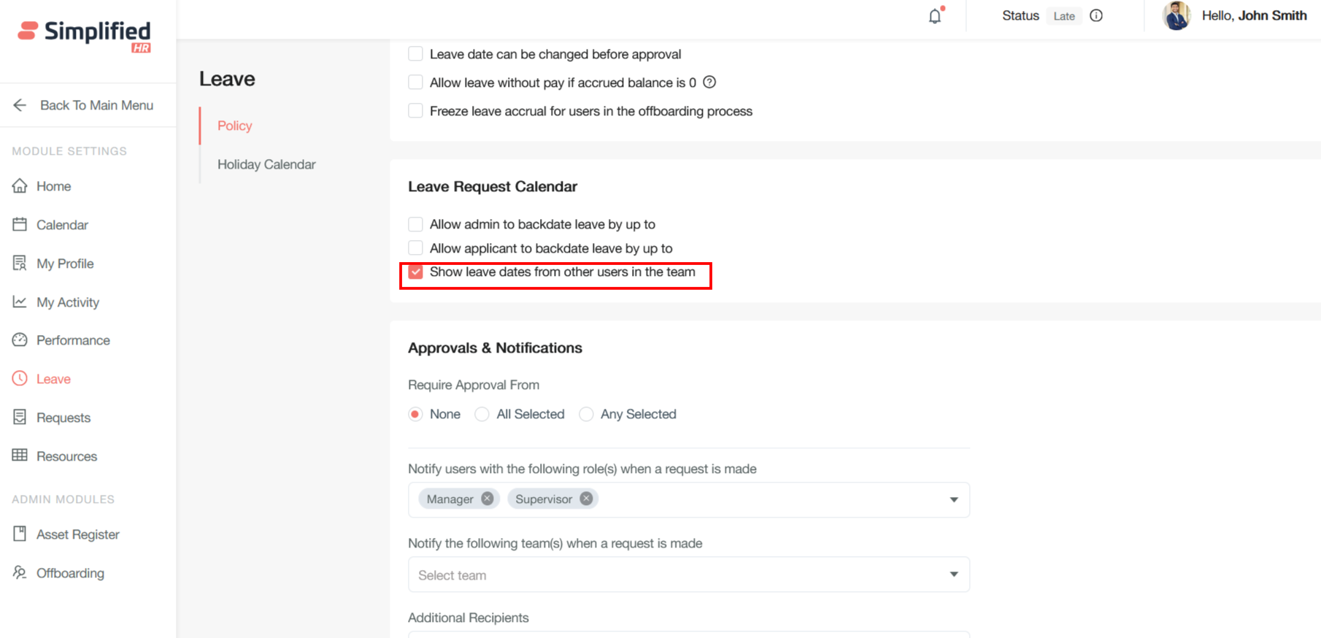Click the Asset Register icon
Screen dimensions: 1321x638
click(20, 534)
